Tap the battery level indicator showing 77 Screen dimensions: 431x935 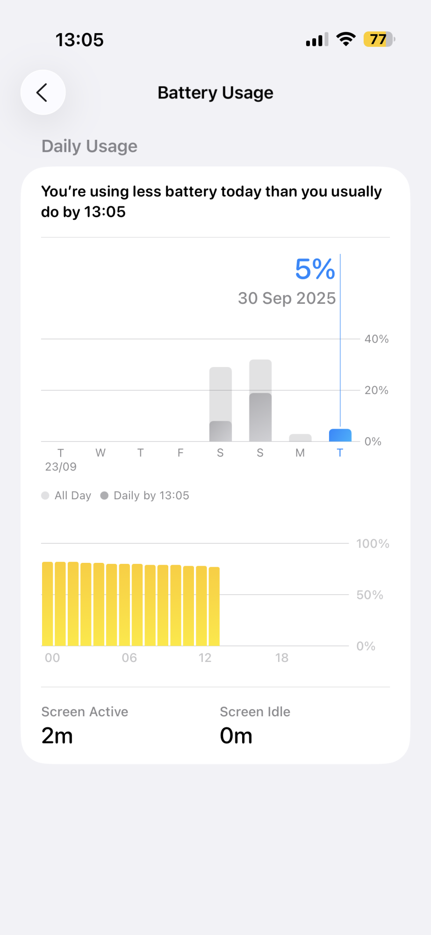click(379, 39)
